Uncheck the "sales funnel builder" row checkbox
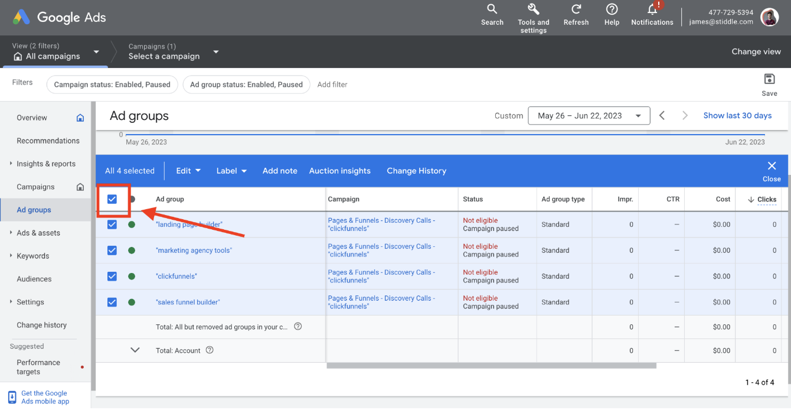Screen dimensions: 791x410 coord(112,302)
